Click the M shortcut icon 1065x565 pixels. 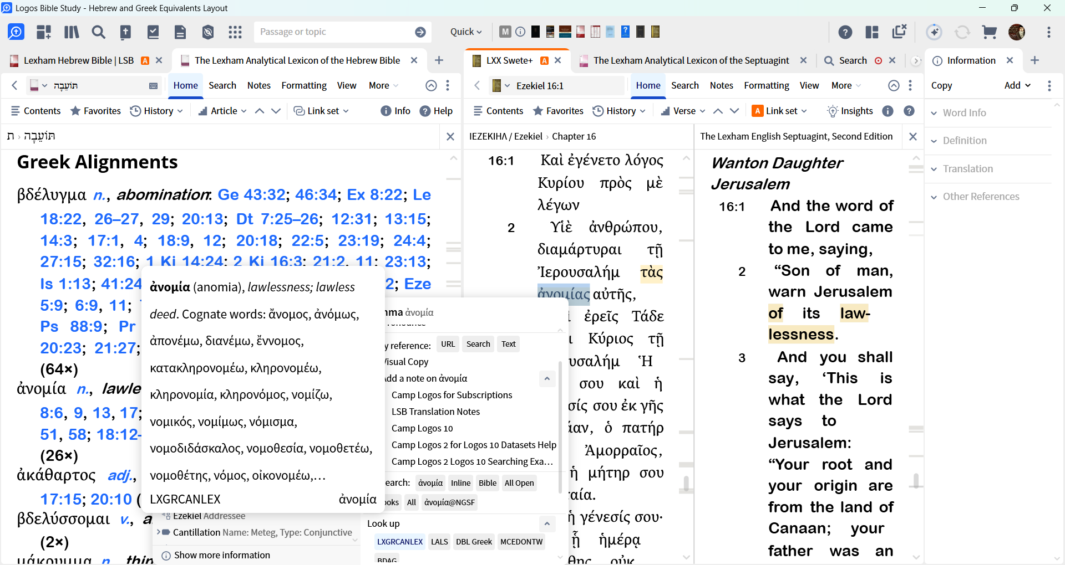[505, 32]
